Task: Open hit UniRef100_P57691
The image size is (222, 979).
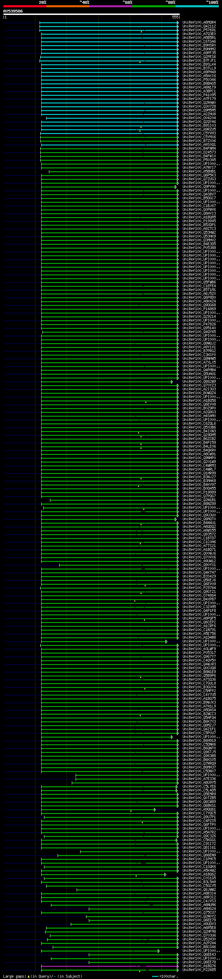Action: pos(199,30)
